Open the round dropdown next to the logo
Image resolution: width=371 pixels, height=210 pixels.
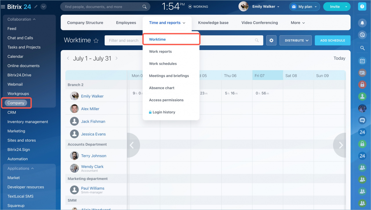tap(43, 7)
